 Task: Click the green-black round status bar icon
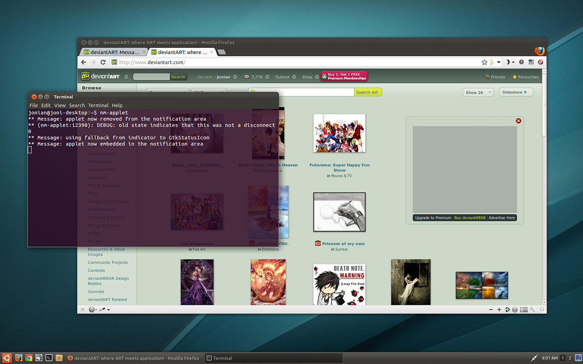pos(507,310)
